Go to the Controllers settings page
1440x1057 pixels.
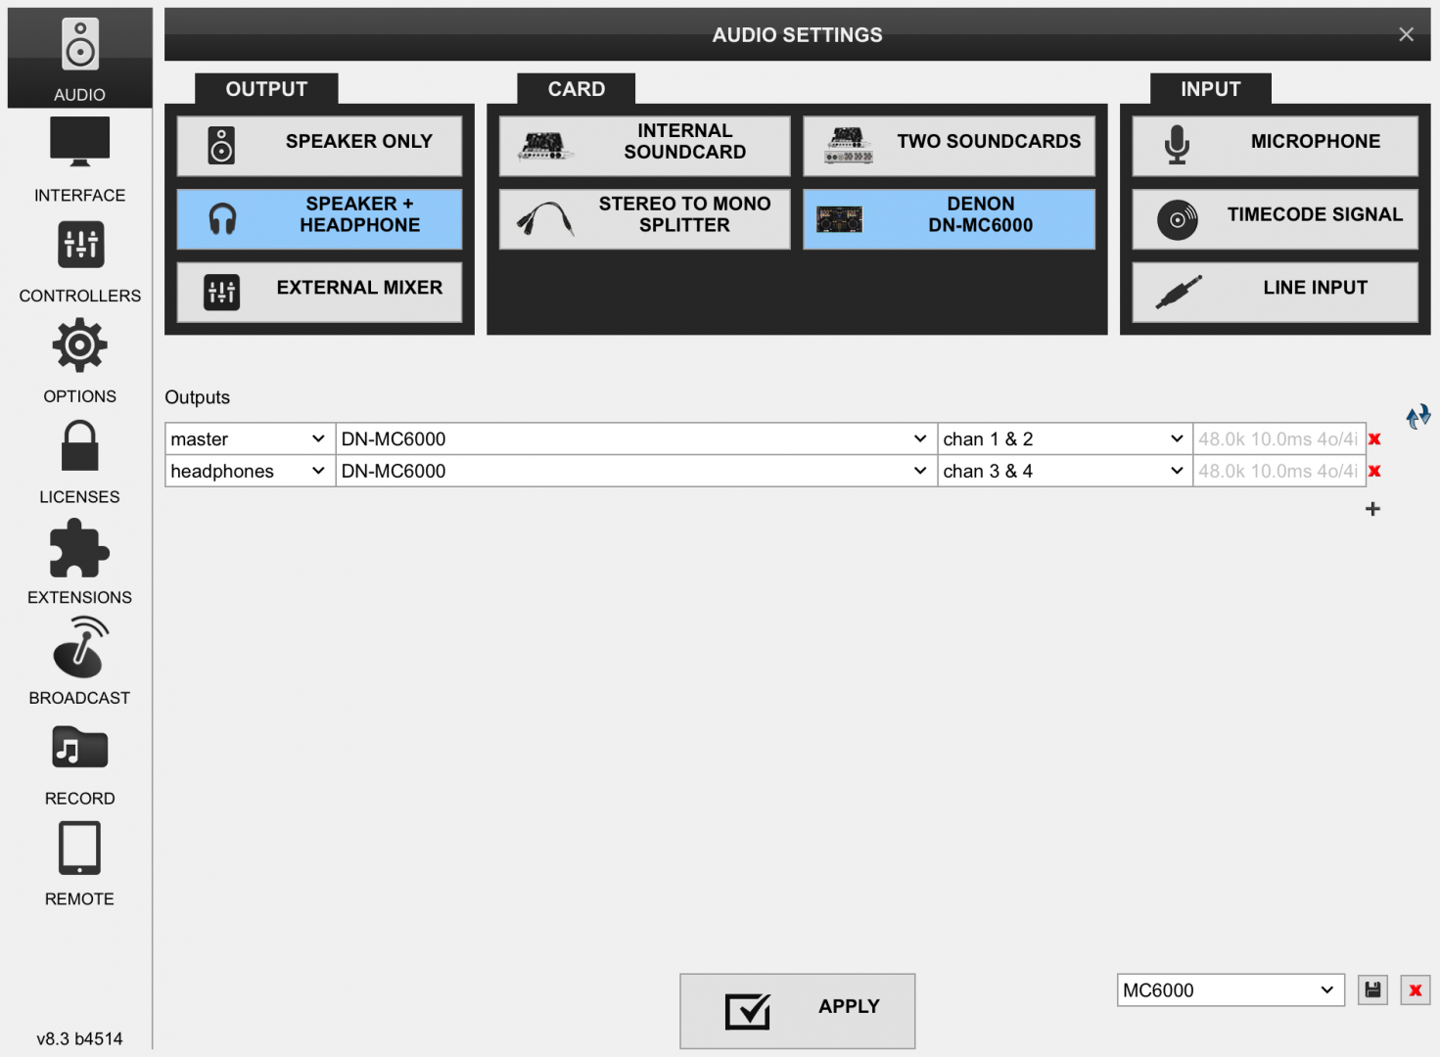pyautogui.click(x=79, y=260)
